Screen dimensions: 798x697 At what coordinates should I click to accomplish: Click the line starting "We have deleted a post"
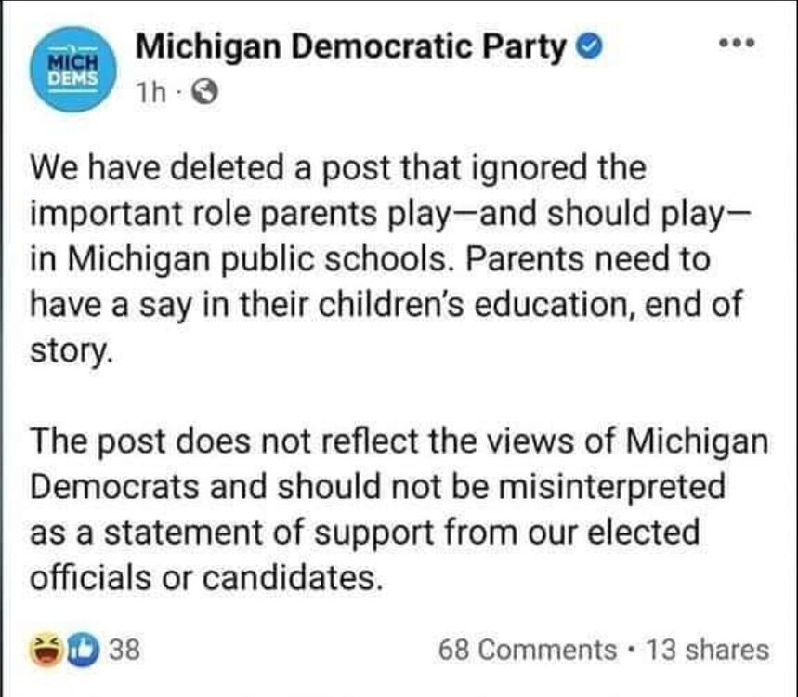click(338, 170)
